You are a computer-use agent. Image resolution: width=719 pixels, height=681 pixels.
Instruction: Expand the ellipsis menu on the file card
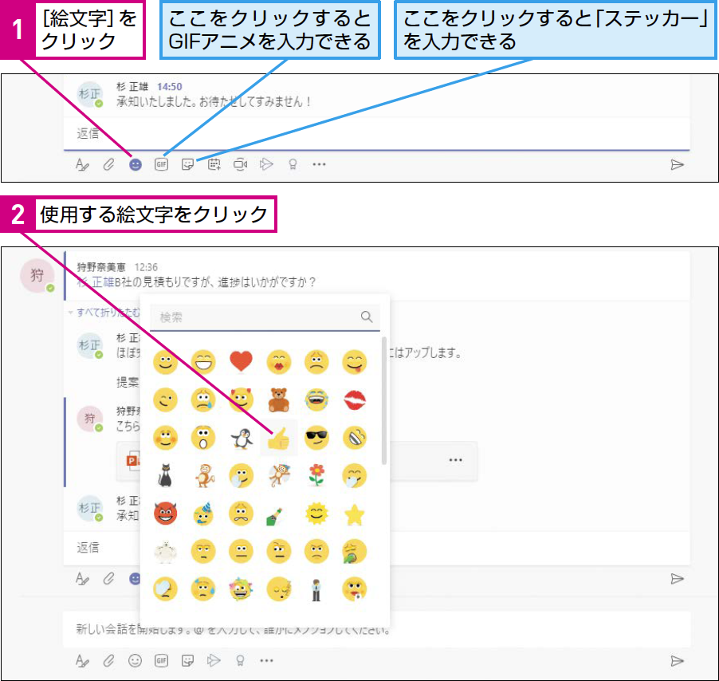pos(457,461)
